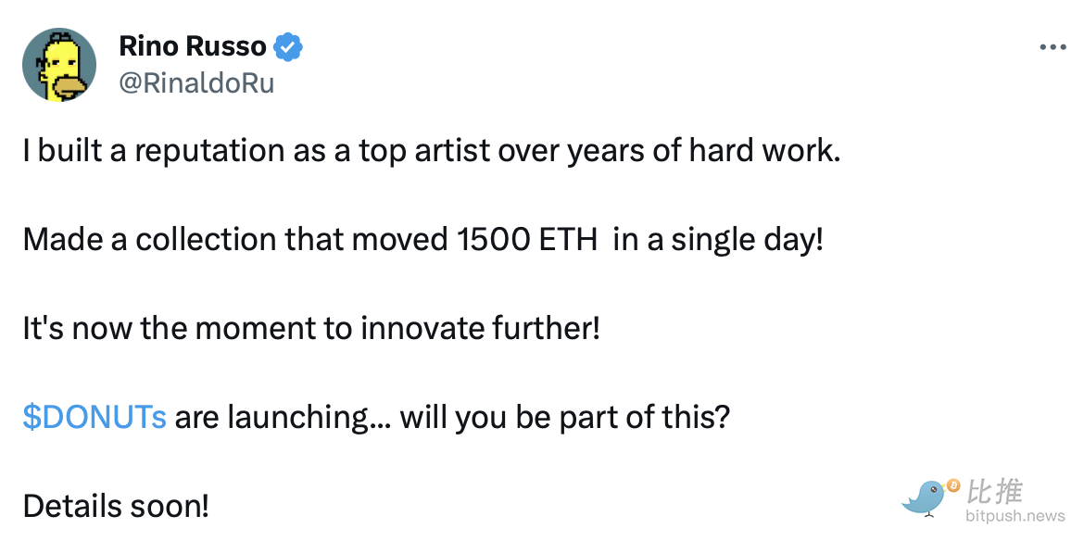This screenshot has width=1084, height=541.
Task: Click the "I built a reputation" opening line
Action: (x=432, y=151)
